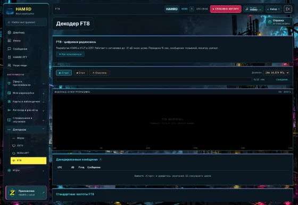
Task: Expand Моя радиорубка section chevron
Action: point(43,93)
